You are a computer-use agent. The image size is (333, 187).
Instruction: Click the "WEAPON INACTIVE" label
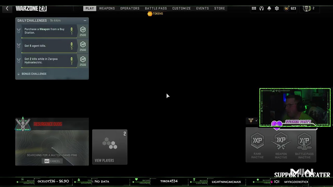point(281,156)
